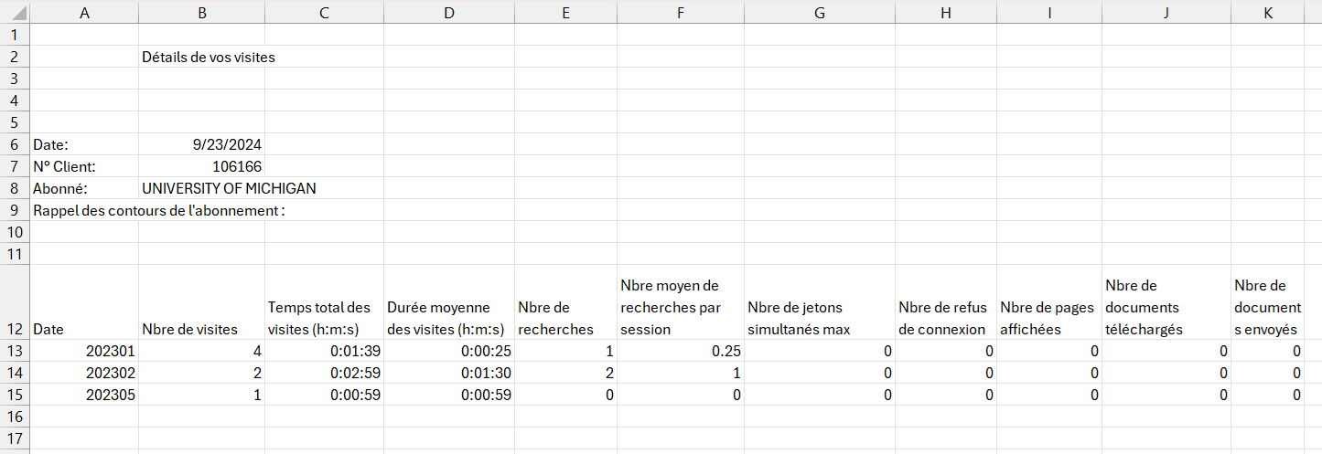Select the 'Nbre de visites' header cell
1322x454 pixels.
pos(202,302)
